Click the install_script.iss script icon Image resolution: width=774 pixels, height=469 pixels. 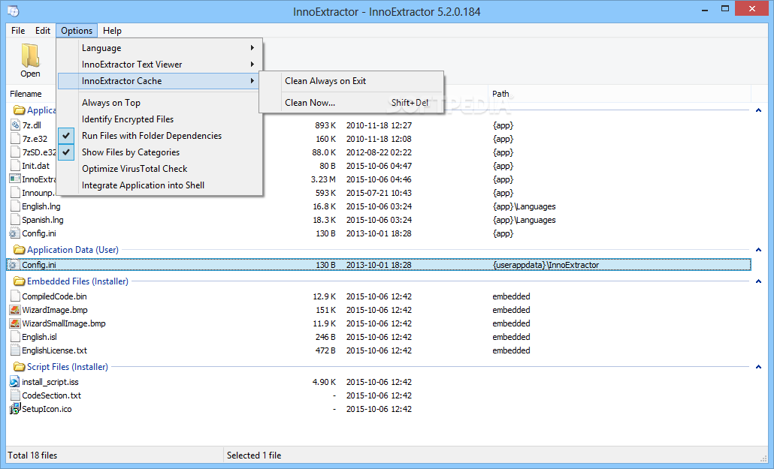[15, 382]
